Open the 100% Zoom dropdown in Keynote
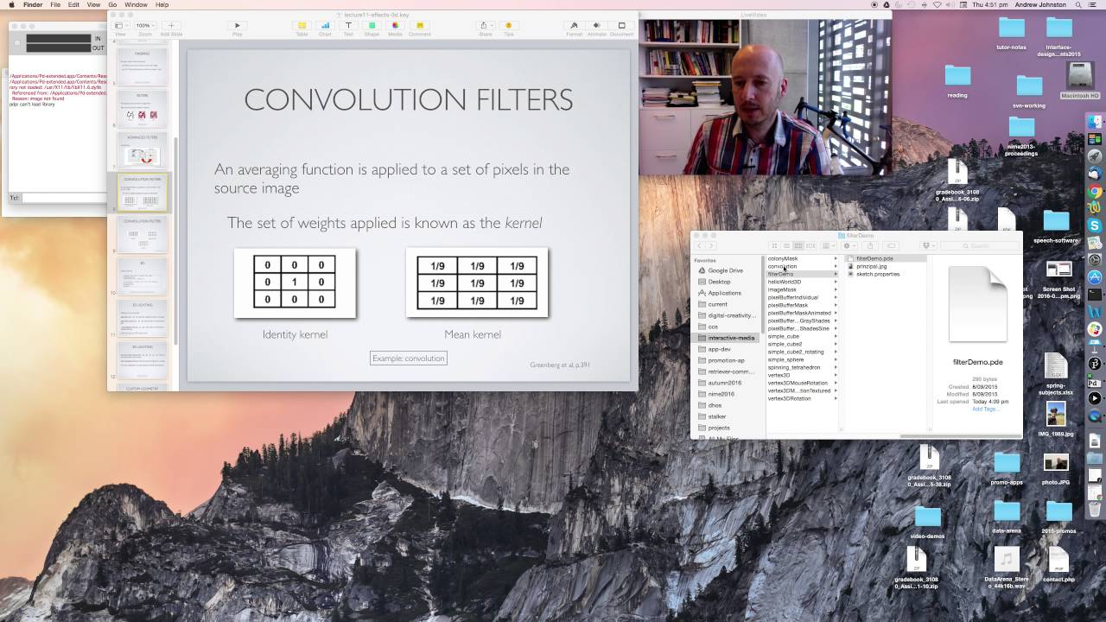 click(143, 26)
